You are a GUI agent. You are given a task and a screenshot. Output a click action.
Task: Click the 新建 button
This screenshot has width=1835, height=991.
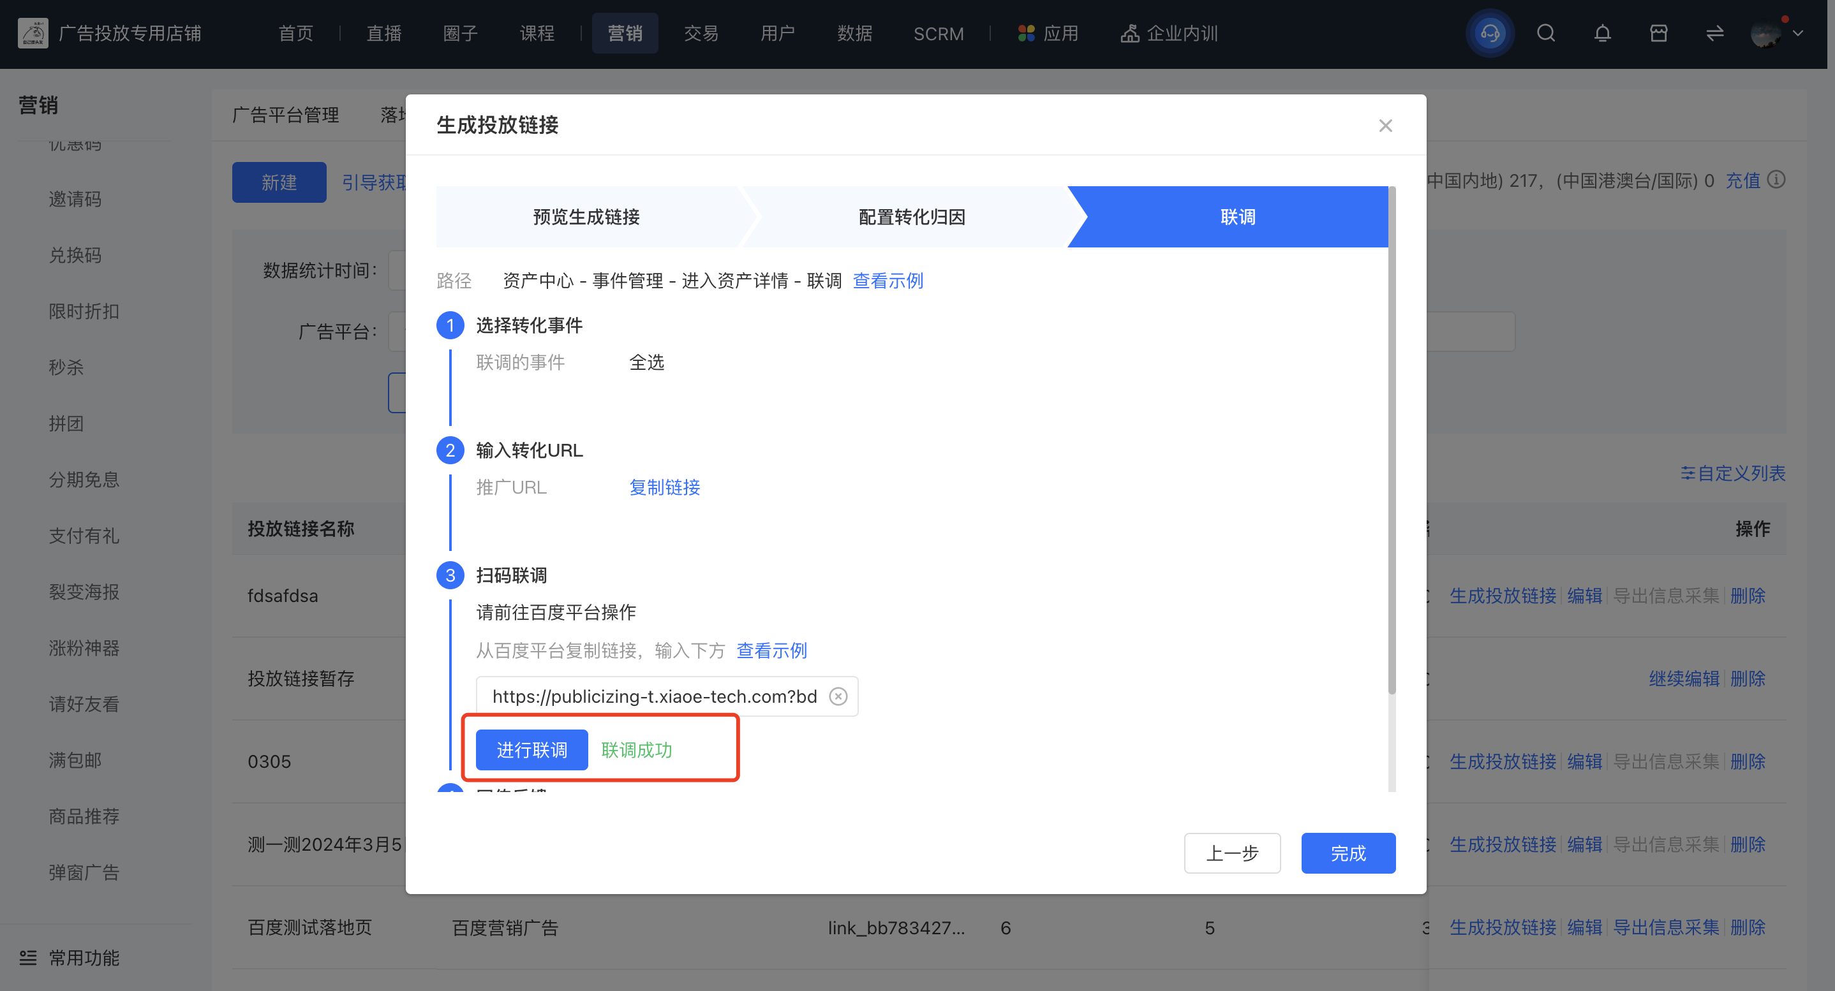pyautogui.click(x=279, y=182)
